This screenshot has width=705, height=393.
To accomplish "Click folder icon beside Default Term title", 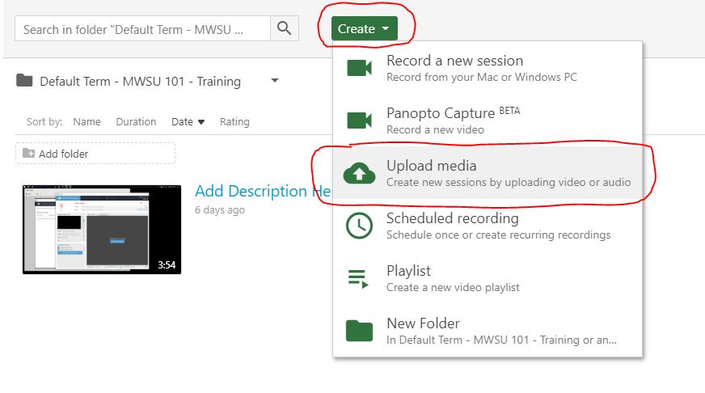I will point(24,81).
